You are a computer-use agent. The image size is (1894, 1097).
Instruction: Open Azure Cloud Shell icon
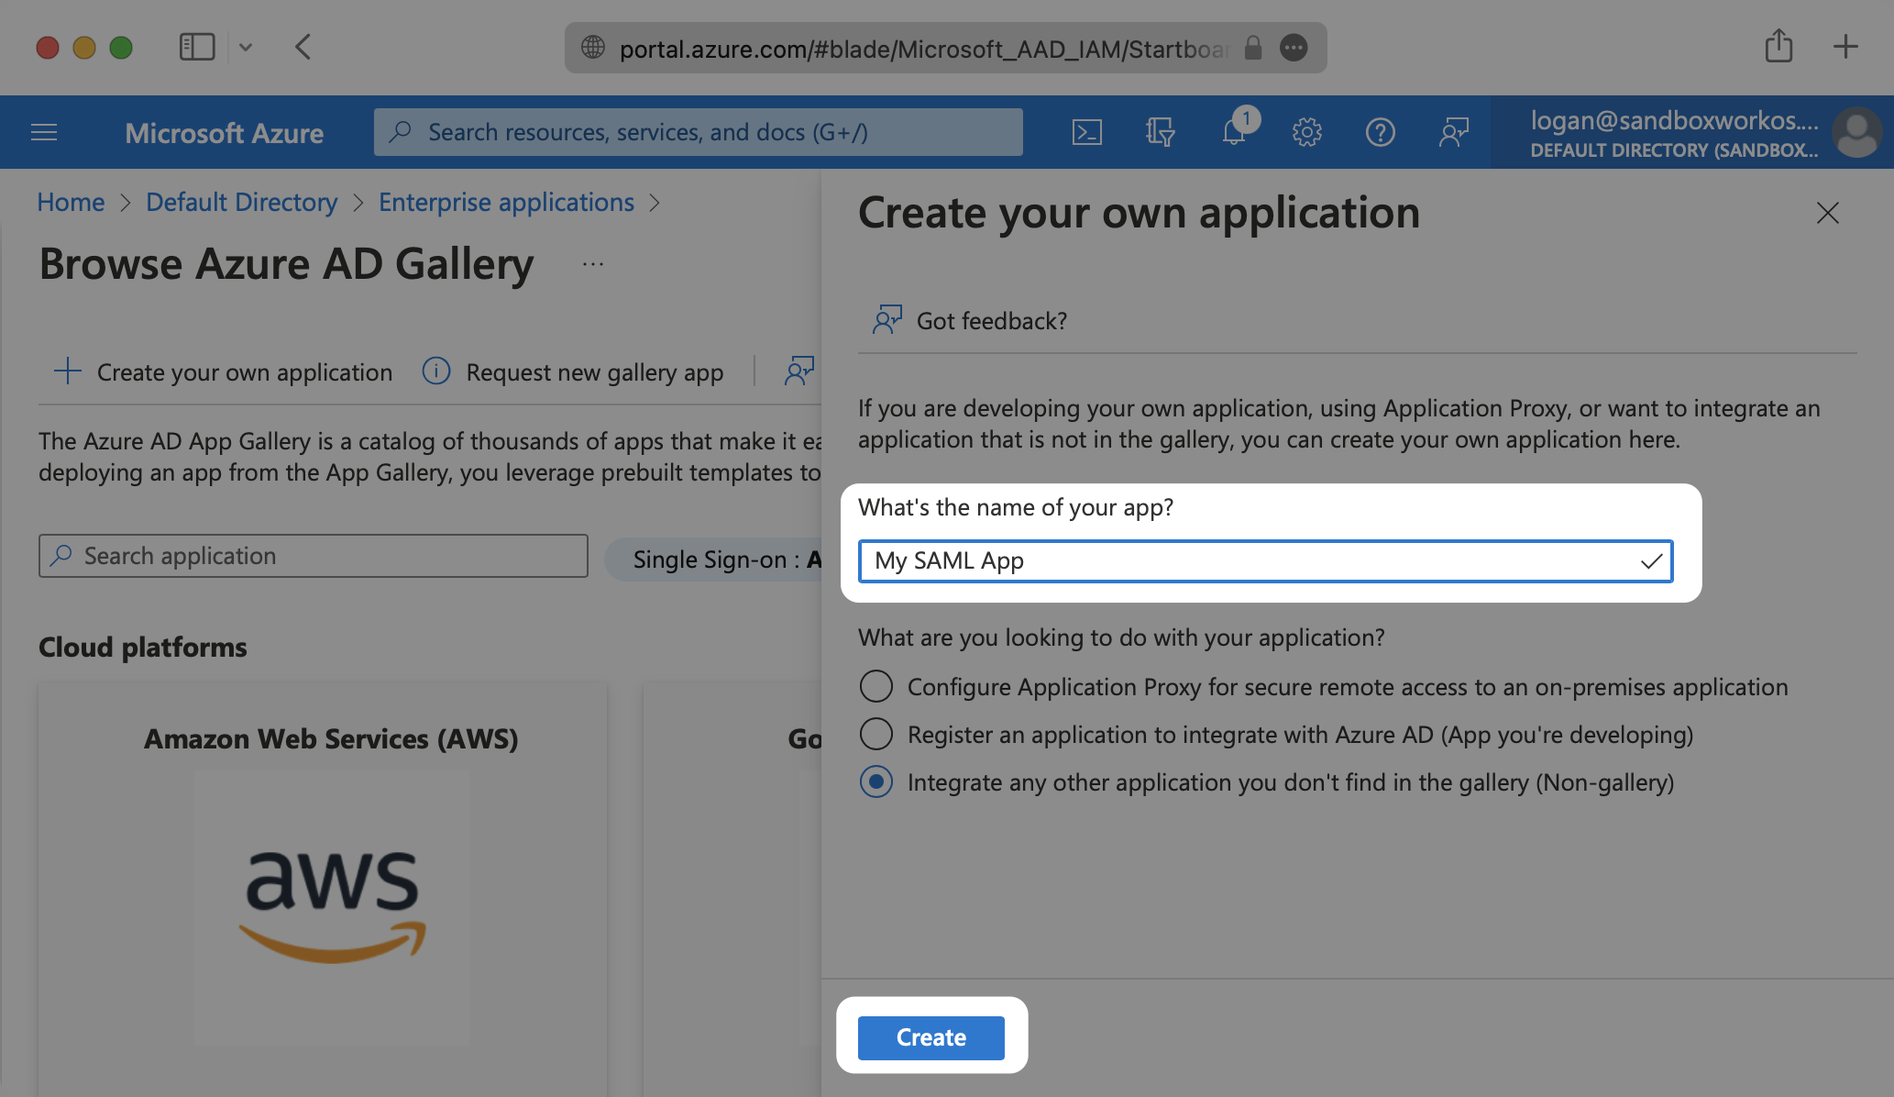(1086, 132)
